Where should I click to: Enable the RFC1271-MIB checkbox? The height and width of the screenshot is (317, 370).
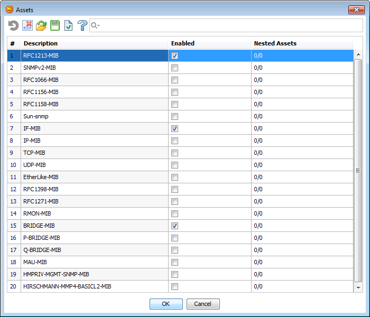click(x=174, y=201)
